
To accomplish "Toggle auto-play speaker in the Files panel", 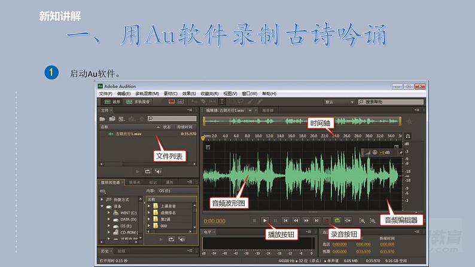I will point(158,171).
